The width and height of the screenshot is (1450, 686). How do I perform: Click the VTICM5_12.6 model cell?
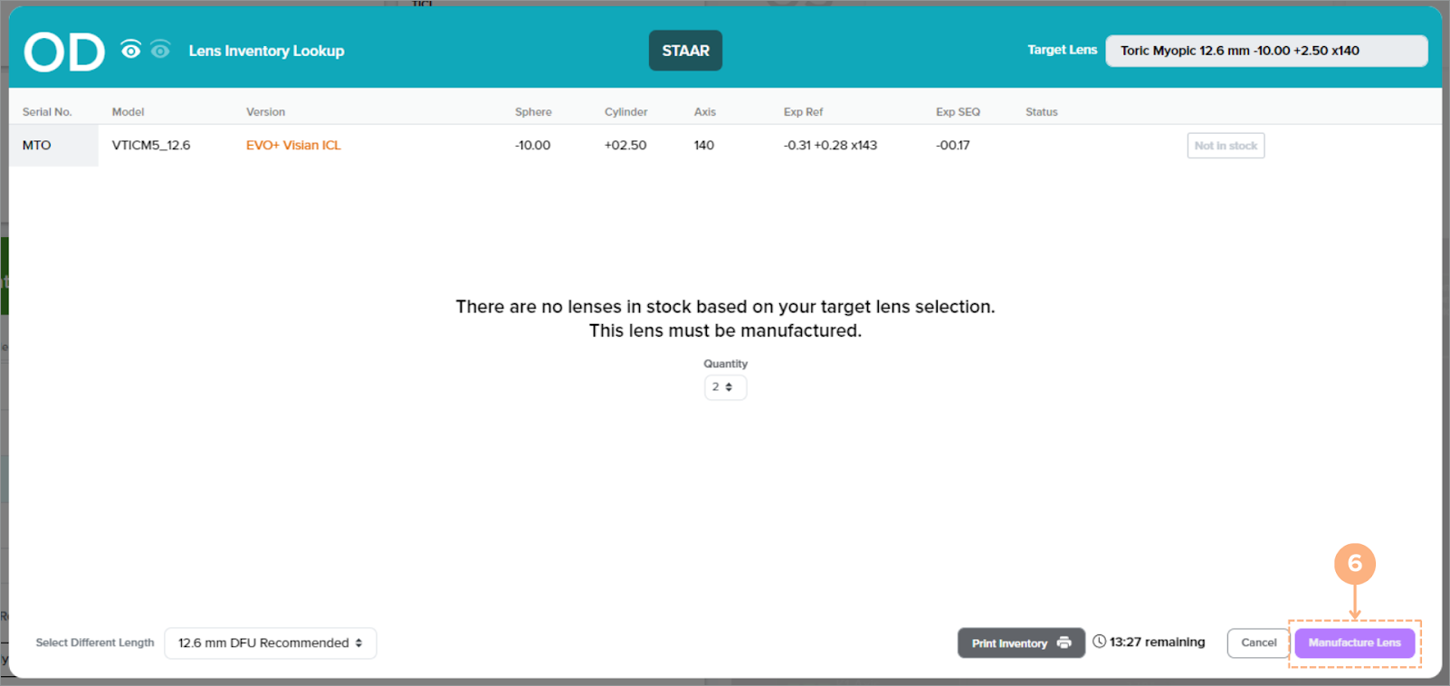(x=151, y=145)
